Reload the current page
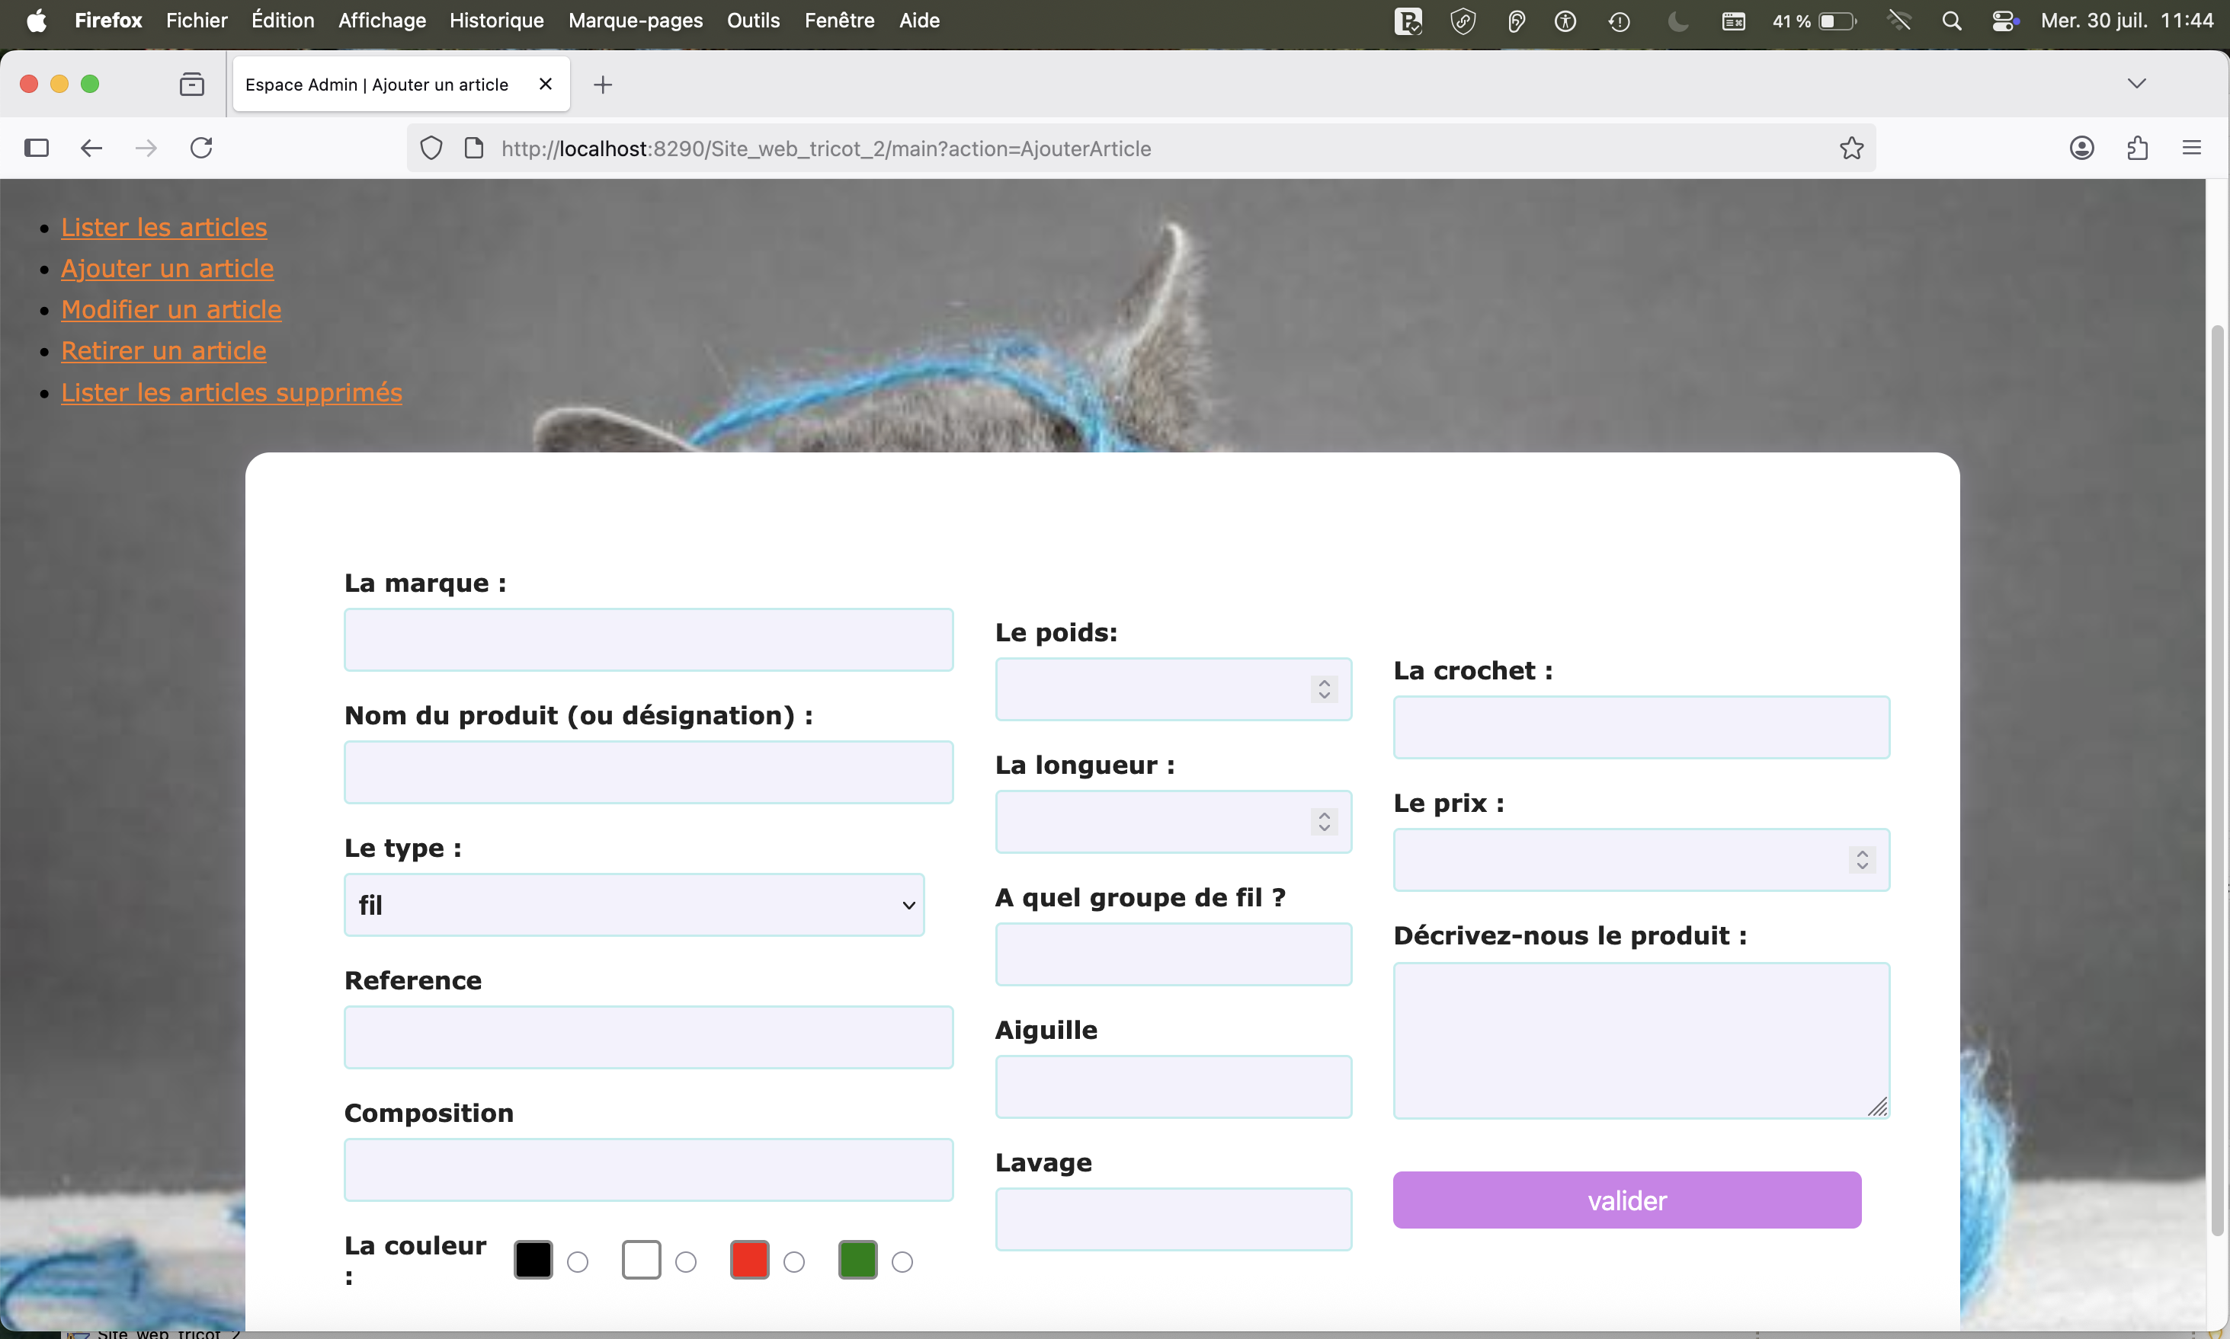The height and width of the screenshot is (1339, 2230). 200,147
